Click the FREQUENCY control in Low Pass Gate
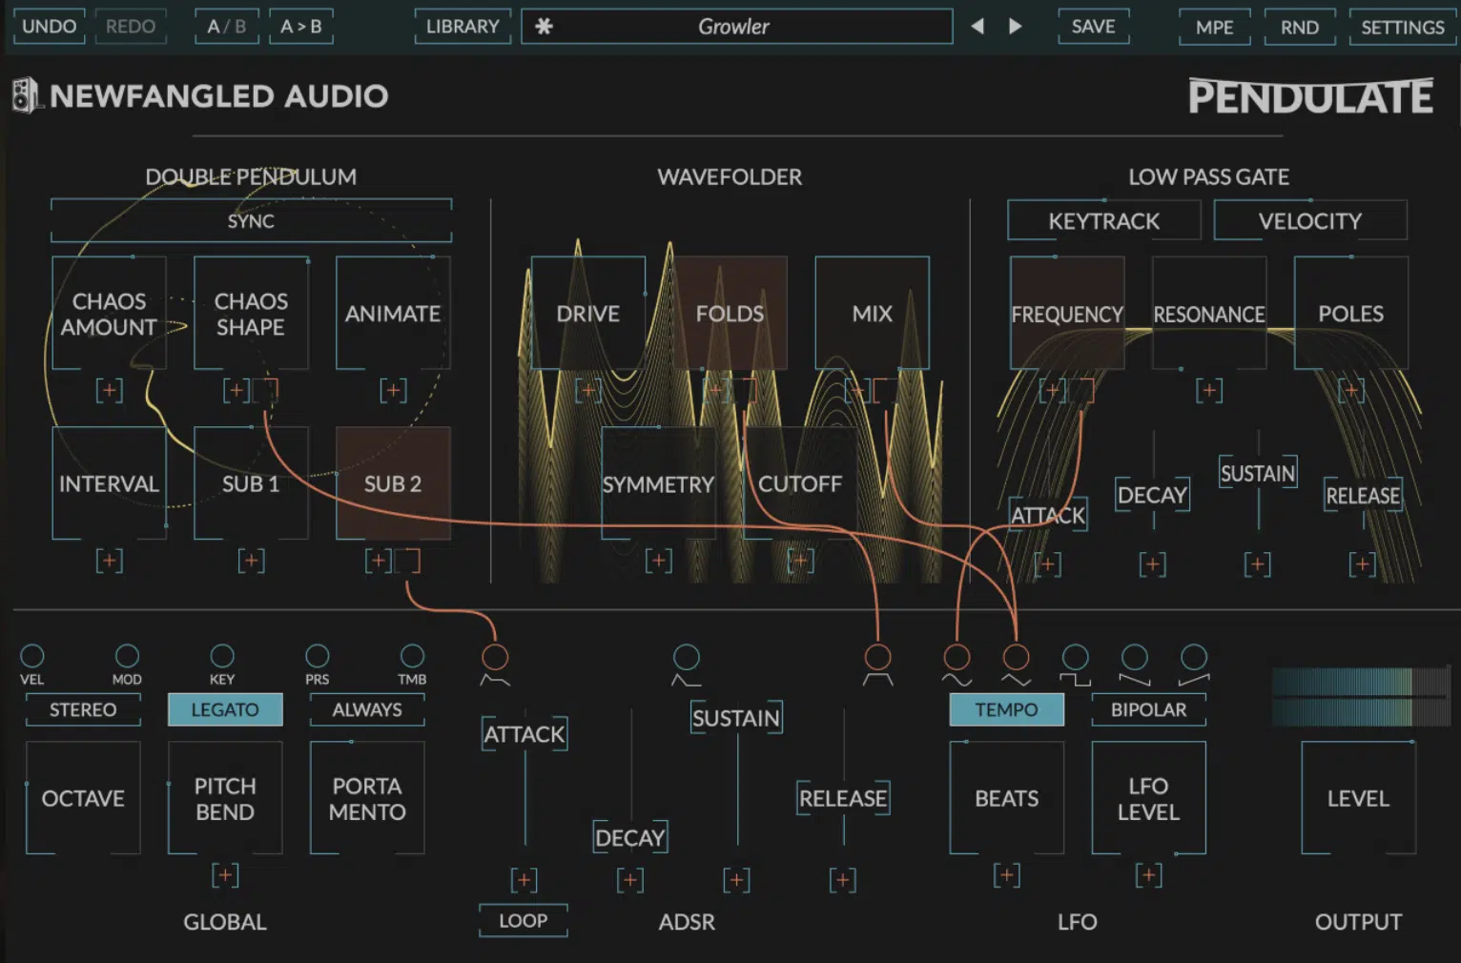The height and width of the screenshot is (963, 1461). (1067, 314)
